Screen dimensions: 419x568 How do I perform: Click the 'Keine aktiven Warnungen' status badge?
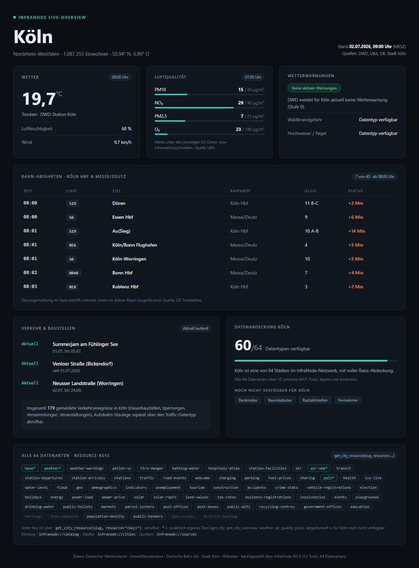click(314, 88)
